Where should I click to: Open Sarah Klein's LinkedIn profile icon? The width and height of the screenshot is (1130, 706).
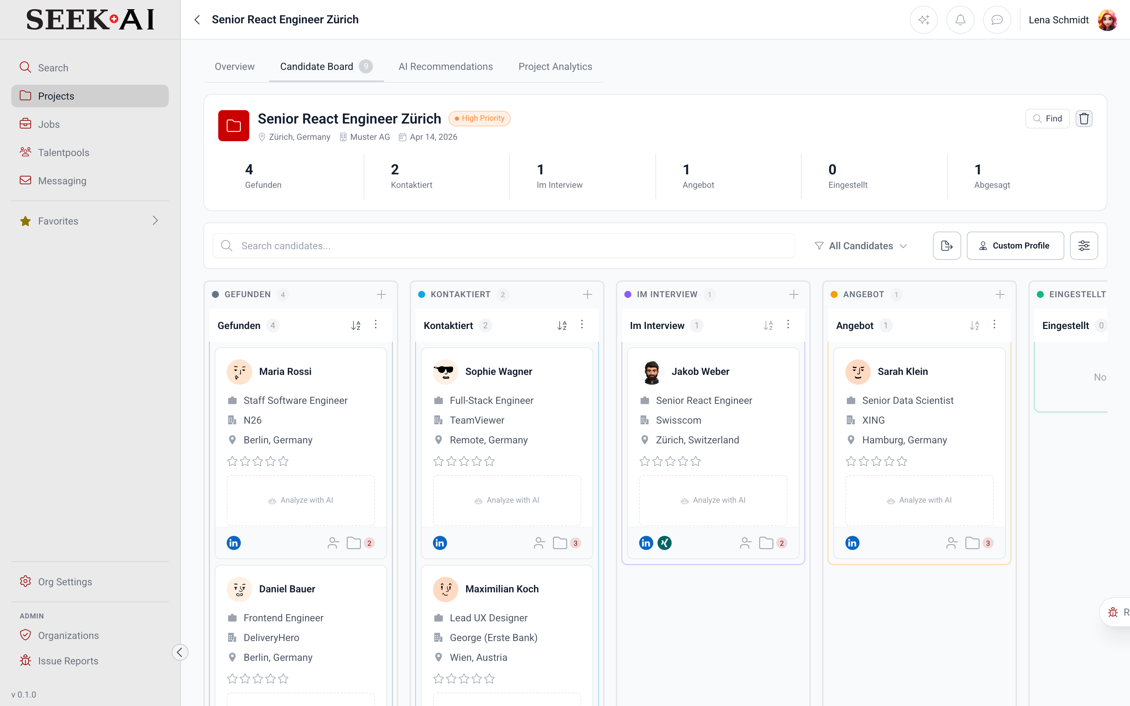pyautogui.click(x=852, y=543)
